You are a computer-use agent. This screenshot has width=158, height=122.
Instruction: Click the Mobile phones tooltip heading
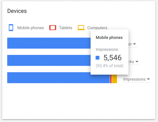tap(109, 38)
